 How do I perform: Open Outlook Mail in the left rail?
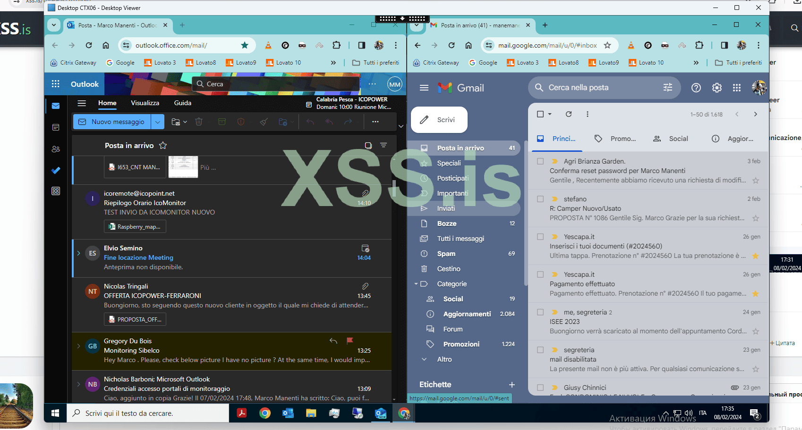[56, 106]
